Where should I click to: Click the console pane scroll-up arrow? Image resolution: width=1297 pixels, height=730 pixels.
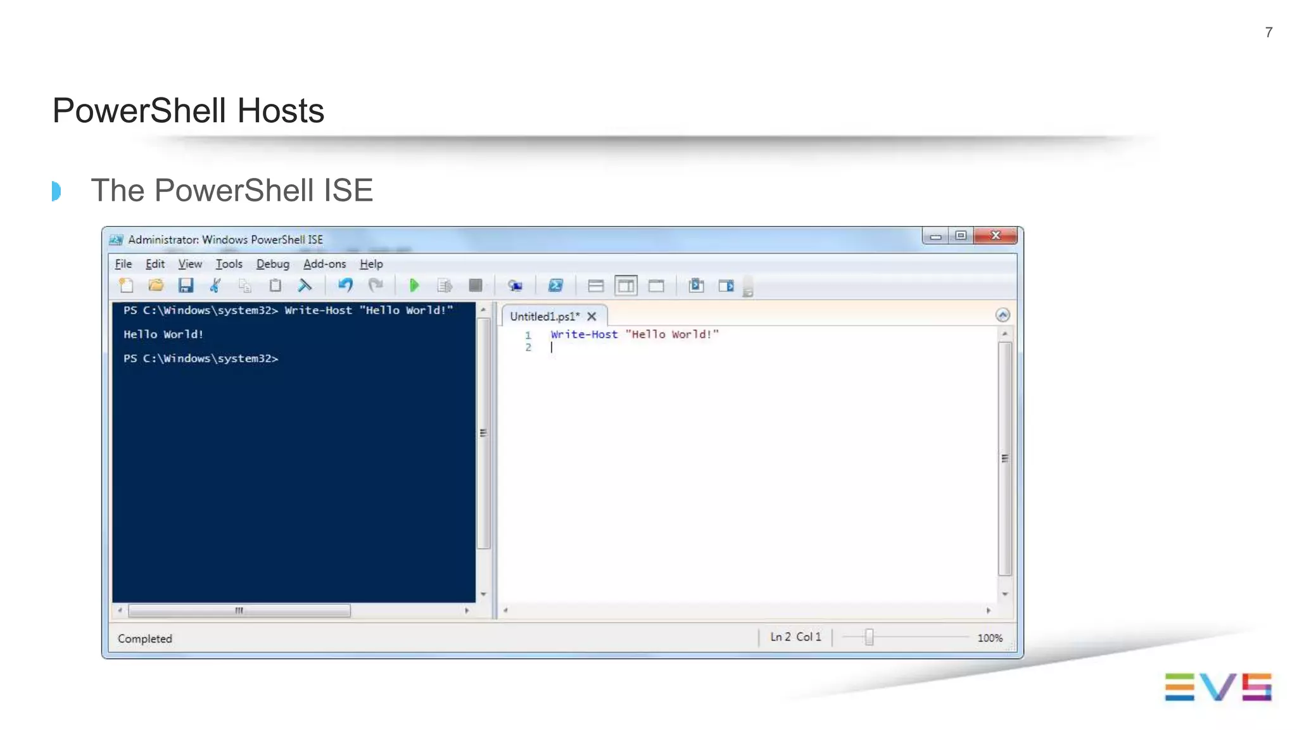tap(483, 310)
